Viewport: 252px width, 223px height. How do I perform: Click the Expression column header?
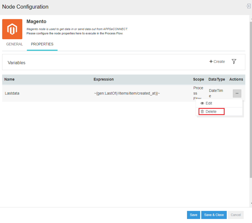click(103, 79)
